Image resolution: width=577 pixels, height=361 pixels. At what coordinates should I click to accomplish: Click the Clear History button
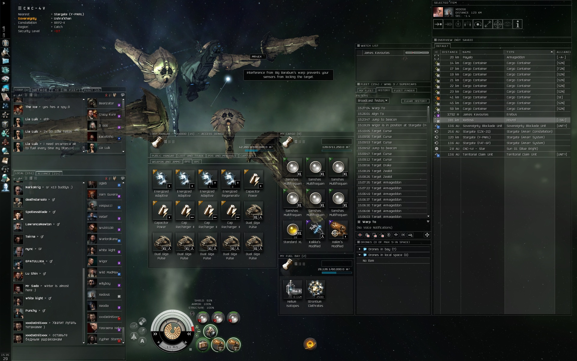point(415,101)
